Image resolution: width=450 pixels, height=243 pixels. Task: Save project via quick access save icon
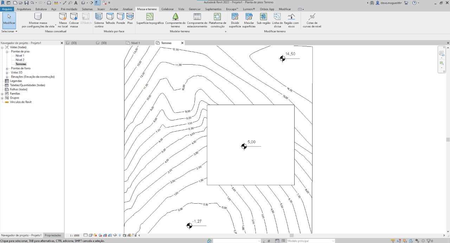(x=26, y=3)
